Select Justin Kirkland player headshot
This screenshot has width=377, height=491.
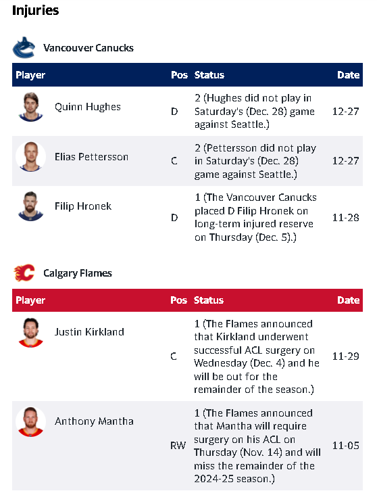pyautogui.click(x=30, y=332)
